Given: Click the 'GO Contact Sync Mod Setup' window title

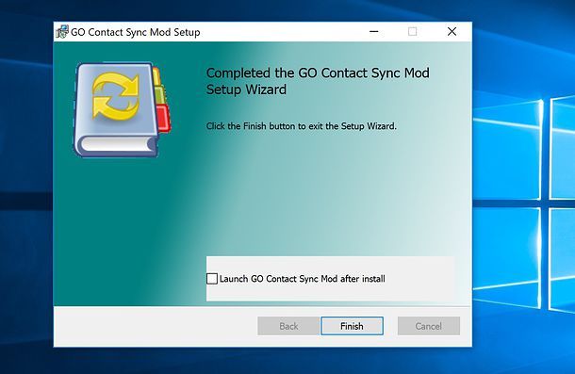Looking at the screenshot, I should coord(136,32).
